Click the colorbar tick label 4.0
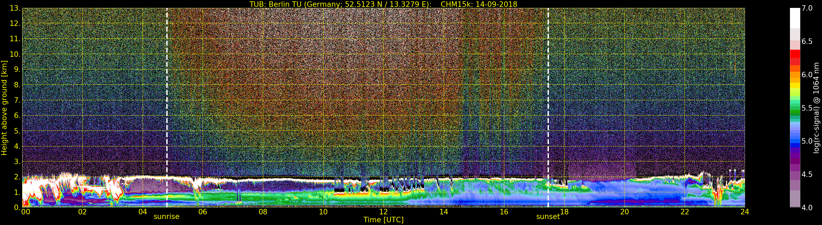 (x=807, y=208)
